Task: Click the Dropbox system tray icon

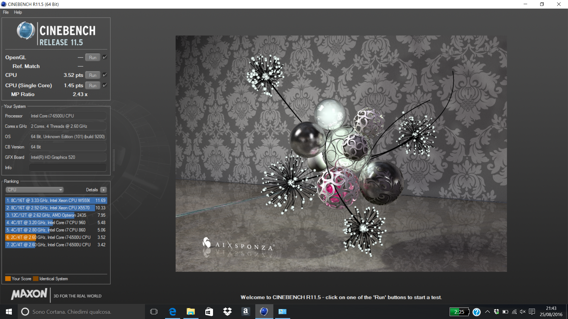Action: coord(496,312)
